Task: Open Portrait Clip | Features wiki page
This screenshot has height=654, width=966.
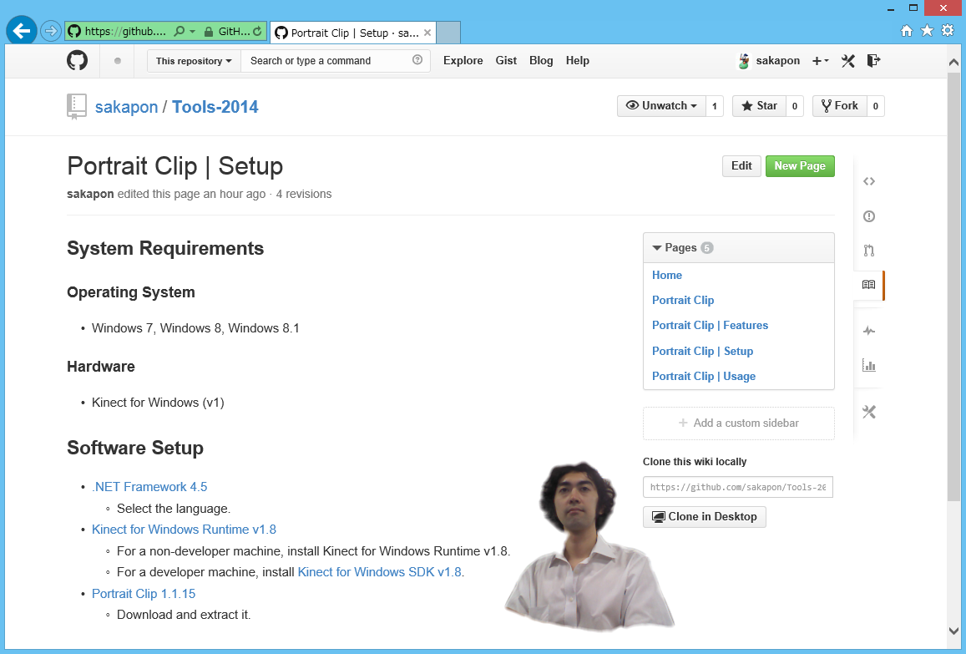Action: point(710,325)
